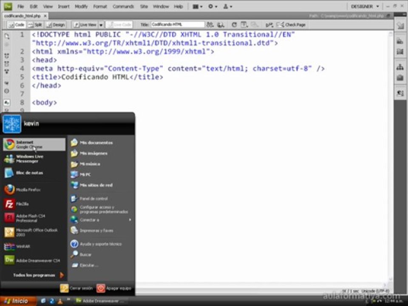
Task: Open FileZilla from Start menu
Action: tap(34, 204)
